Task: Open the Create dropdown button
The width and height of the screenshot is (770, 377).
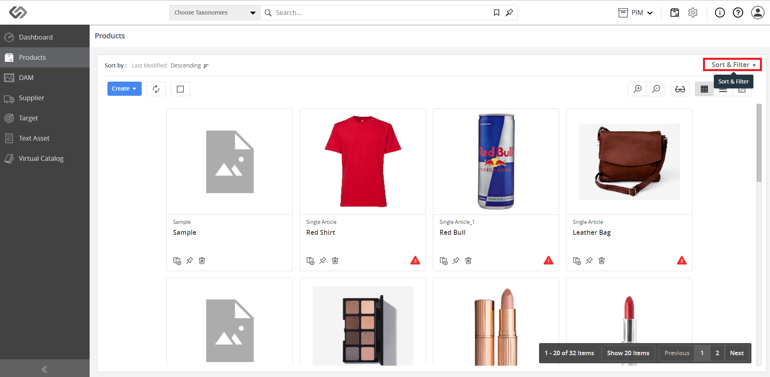Action: (x=124, y=88)
